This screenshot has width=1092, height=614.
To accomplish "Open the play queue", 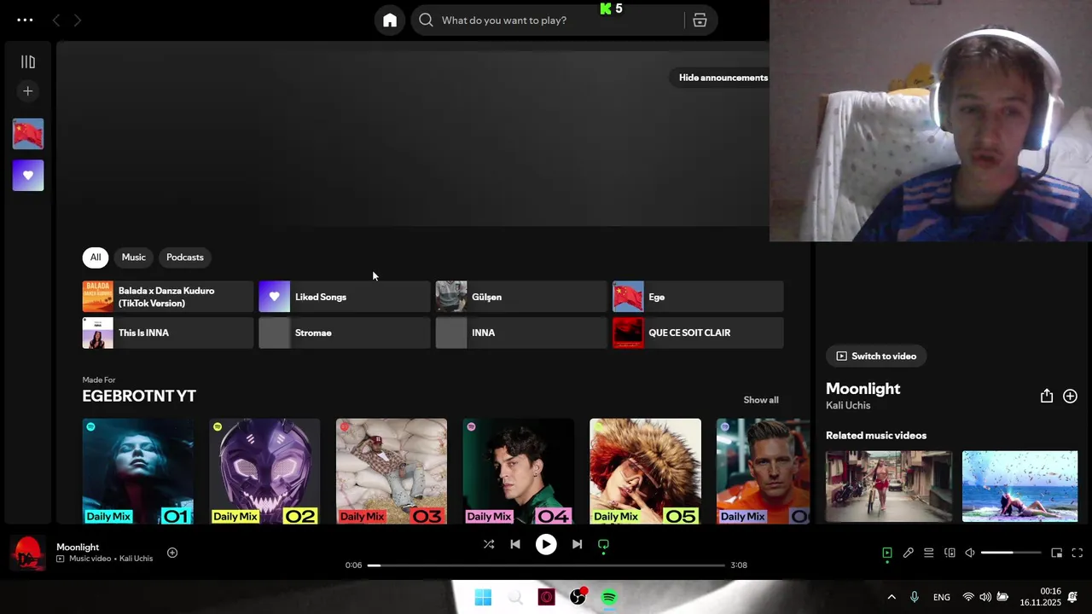I will [x=929, y=553].
